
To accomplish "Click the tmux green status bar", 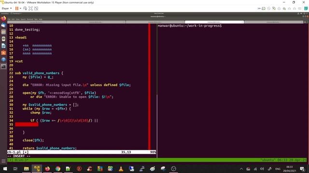I will click(157, 160).
